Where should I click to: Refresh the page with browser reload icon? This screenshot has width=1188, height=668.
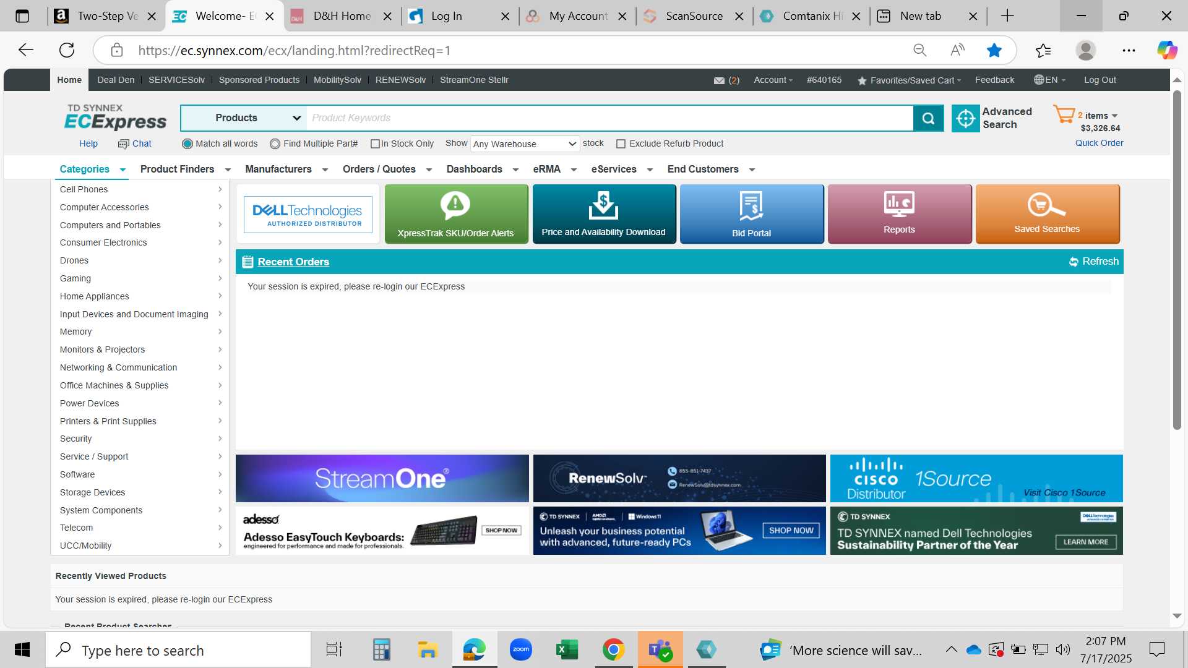(67, 50)
